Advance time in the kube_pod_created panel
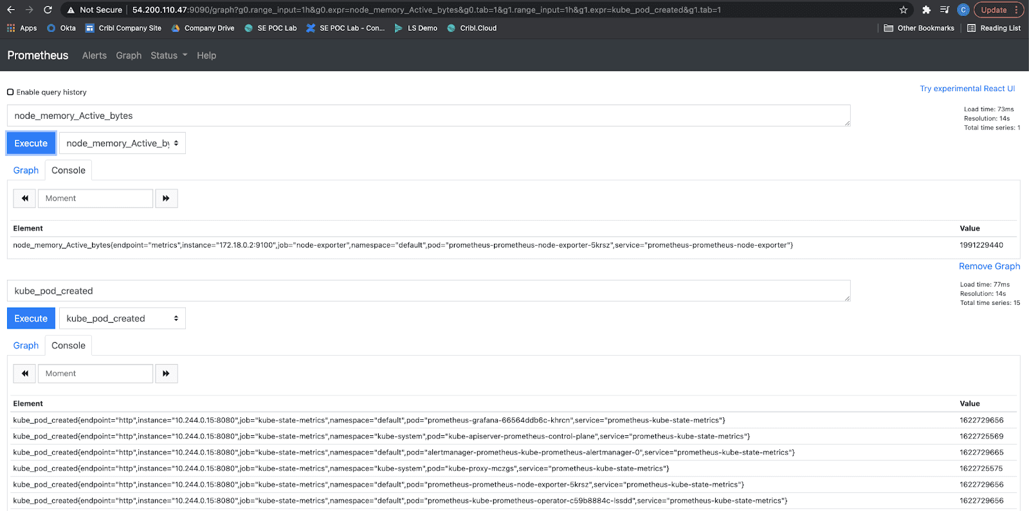The image size is (1029, 511). [x=166, y=374]
